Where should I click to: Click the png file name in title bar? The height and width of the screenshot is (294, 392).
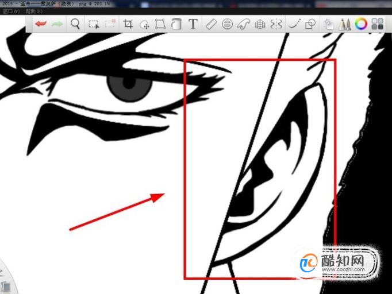[x=56, y=4]
